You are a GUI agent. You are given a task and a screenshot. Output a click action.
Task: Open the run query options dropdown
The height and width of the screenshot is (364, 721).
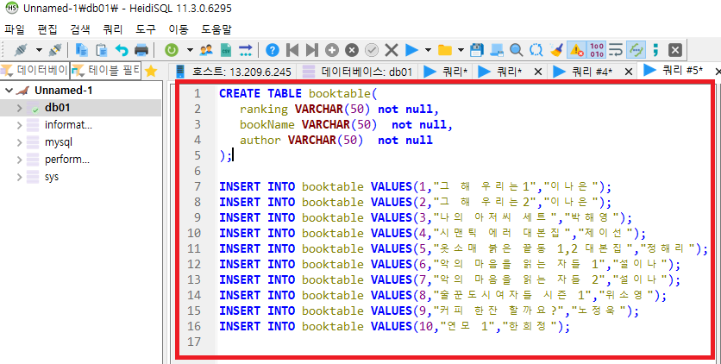[x=428, y=50]
